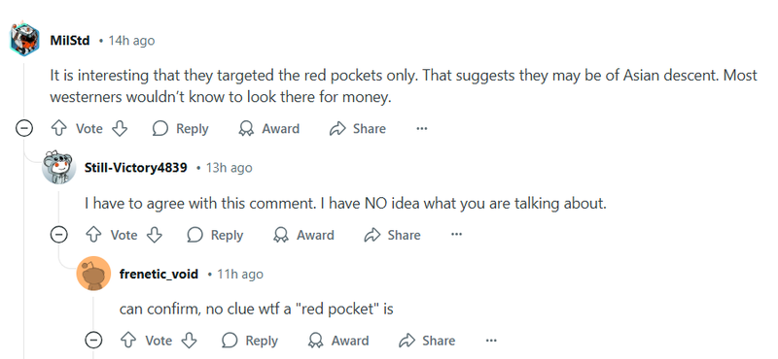This screenshot has height=359, width=778.
Task: Collapse MilStd's comment thread
Action: [x=24, y=129]
